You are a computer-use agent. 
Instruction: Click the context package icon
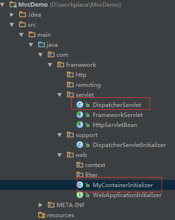coord(80,165)
